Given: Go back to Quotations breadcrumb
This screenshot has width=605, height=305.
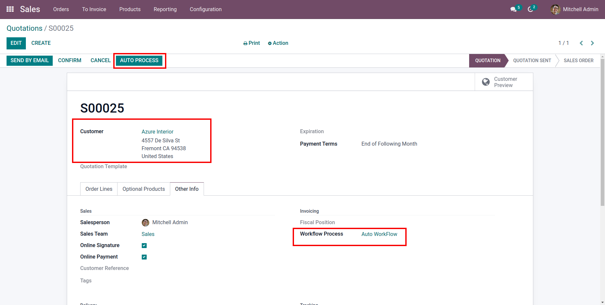Looking at the screenshot, I should coord(25,28).
